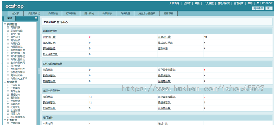Minimize the 菜单 panel with its small box button
The image size is (275, 126).
tap(36, 18)
